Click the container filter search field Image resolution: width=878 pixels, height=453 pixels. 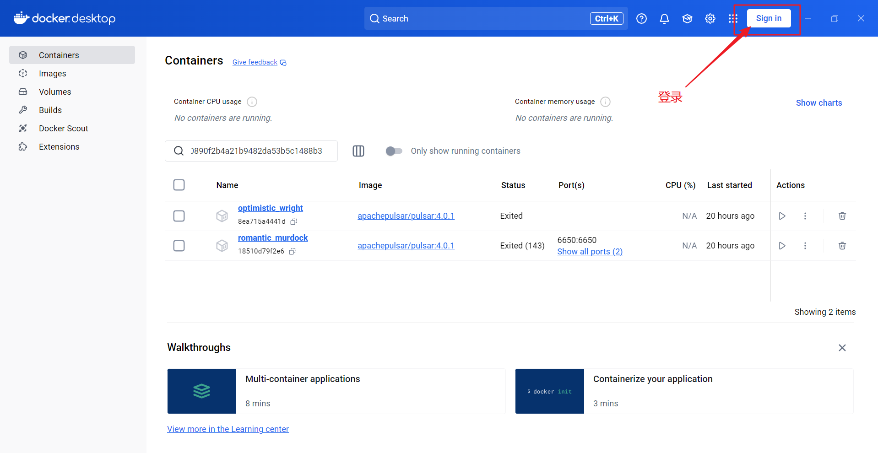point(251,151)
